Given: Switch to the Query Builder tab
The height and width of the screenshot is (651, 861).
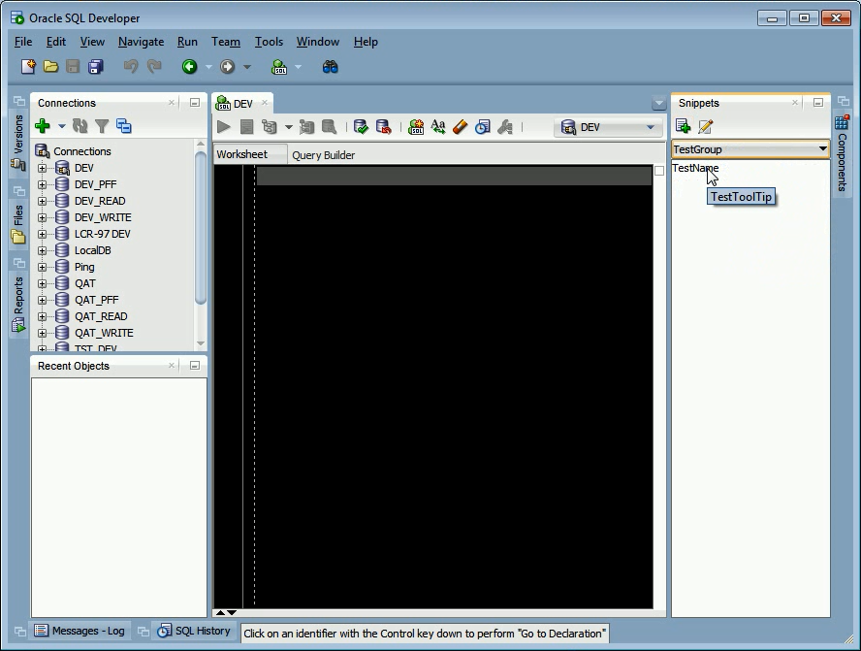Looking at the screenshot, I should click(324, 155).
